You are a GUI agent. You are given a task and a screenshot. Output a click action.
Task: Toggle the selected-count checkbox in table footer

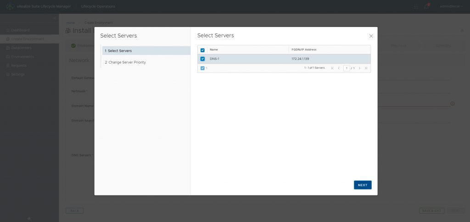202,68
